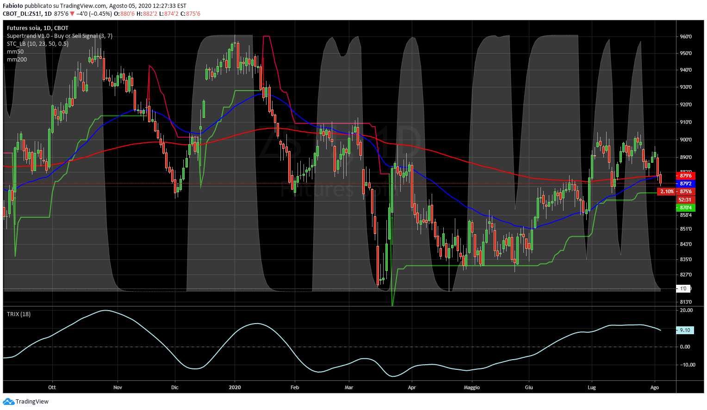
Task: Click the Maggio label on time axis
Action: [x=472, y=388]
